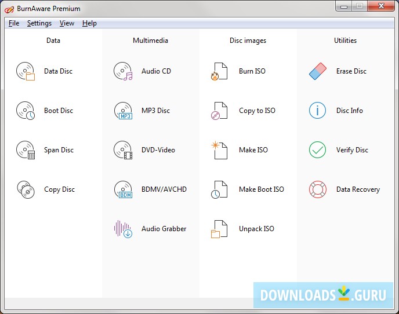The height and width of the screenshot is (314, 399).
Task: Close the BurnAware Premium window
Action: click(x=381, y=6)
